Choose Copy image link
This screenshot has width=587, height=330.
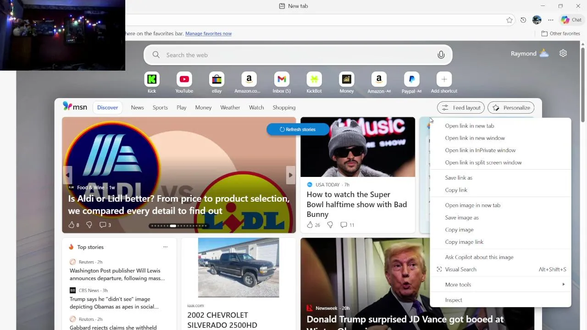[500, 242]
